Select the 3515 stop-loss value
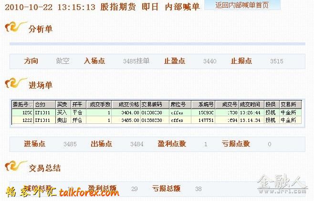This screenshot has height=201, width=314. (x=277, y=61)
